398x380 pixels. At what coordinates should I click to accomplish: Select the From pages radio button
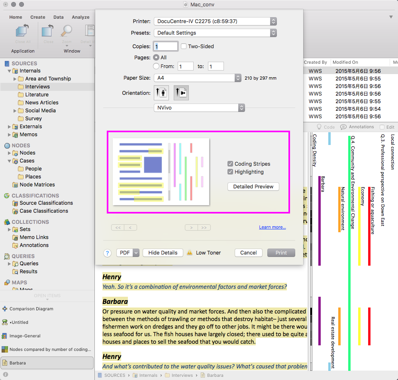156,66
